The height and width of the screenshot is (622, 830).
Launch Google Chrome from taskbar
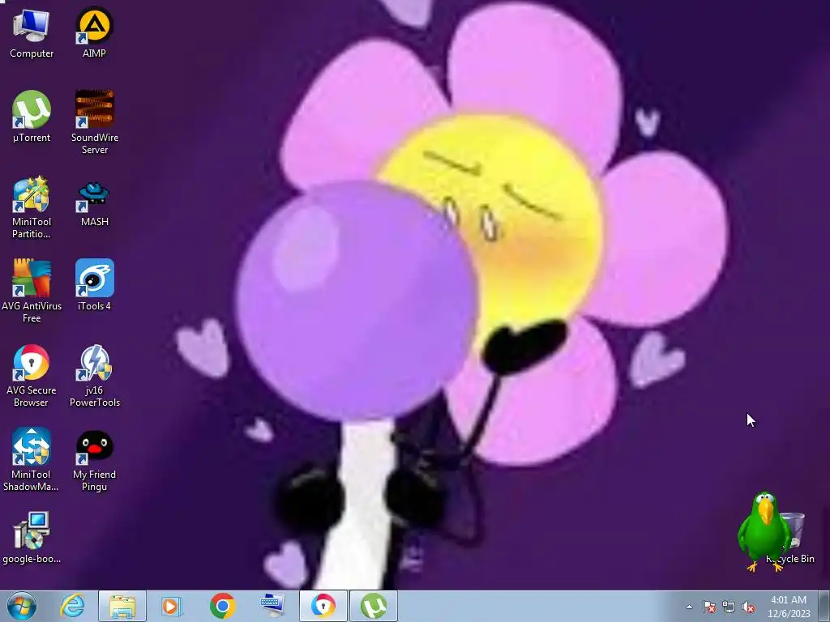pyautogui.click(x=222, y=606)
